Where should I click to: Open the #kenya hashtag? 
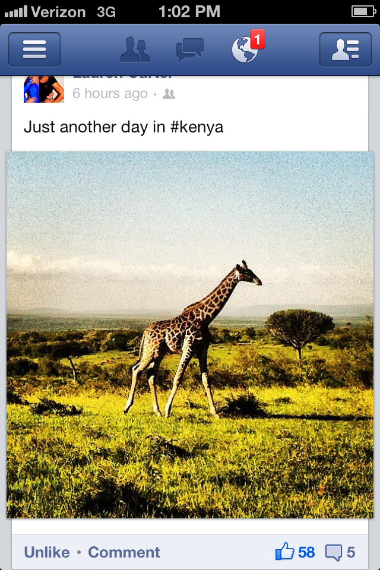pos(197,127)
